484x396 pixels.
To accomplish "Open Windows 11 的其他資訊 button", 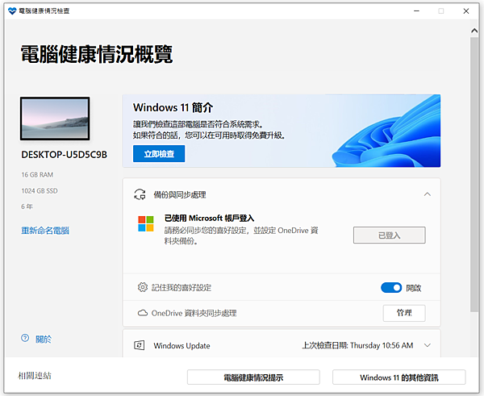I will tap(398, 377).
